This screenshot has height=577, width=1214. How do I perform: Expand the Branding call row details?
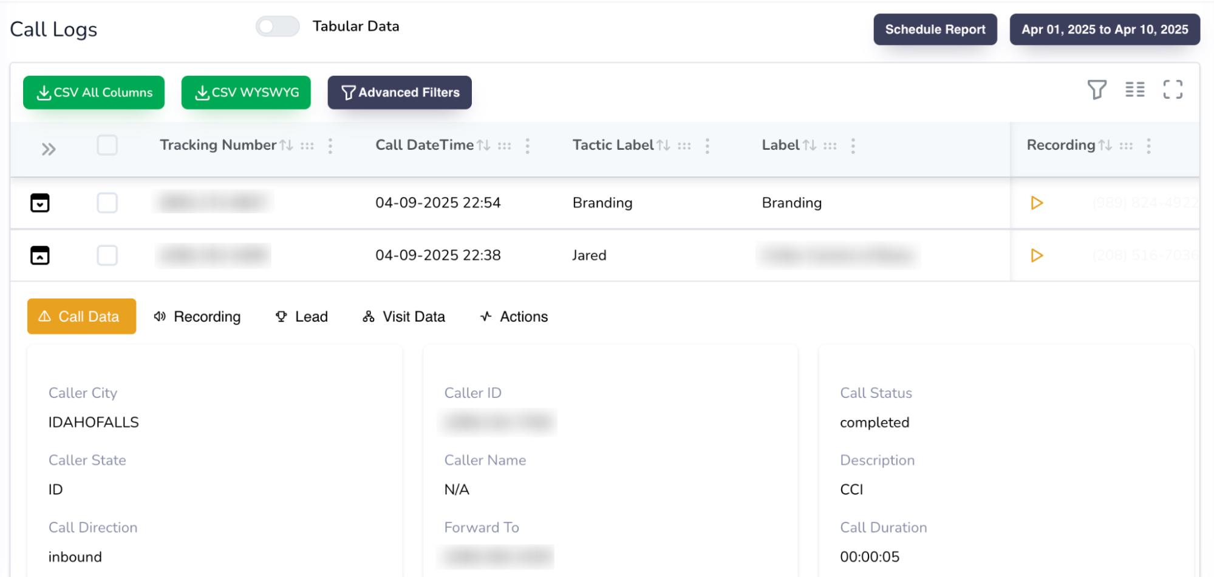click(x=40, y=203)
